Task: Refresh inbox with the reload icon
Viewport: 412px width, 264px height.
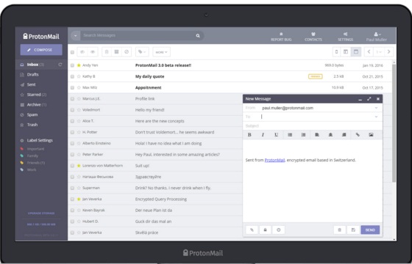Action: (x=60, y=65)
